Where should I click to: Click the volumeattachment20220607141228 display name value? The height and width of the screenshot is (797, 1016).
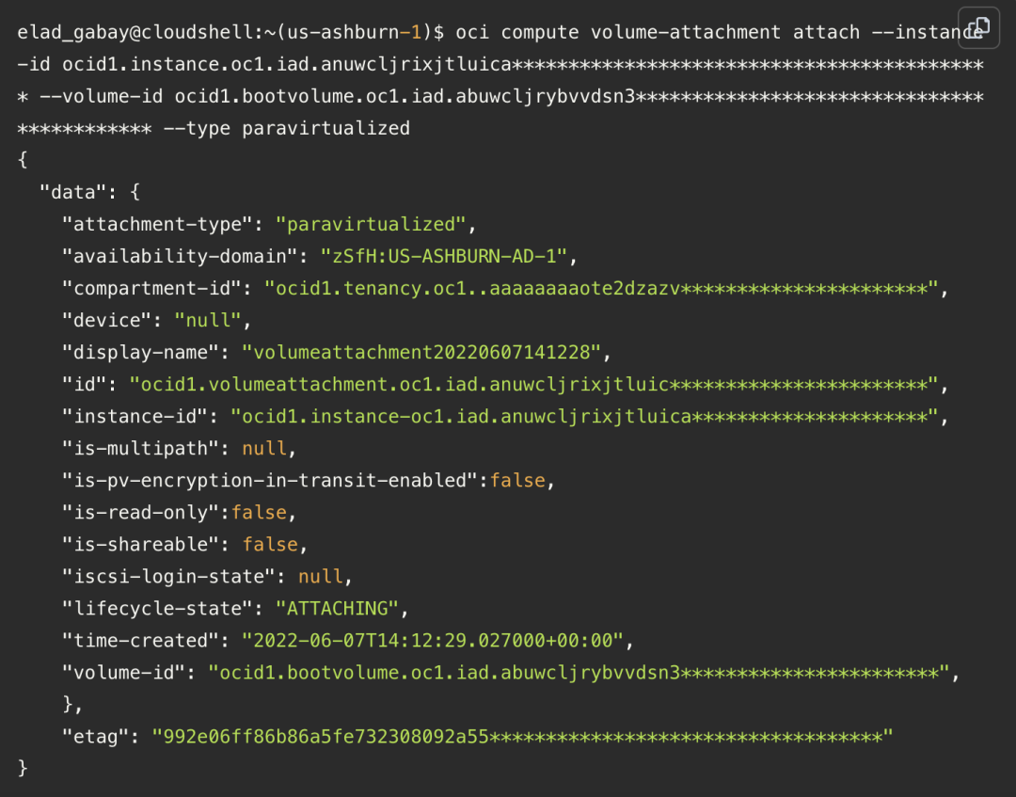pyautogui.click(x=421, y=352)
